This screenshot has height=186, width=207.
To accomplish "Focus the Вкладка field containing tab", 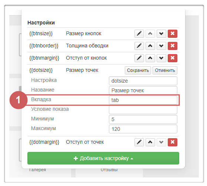I will pos(143,100).
